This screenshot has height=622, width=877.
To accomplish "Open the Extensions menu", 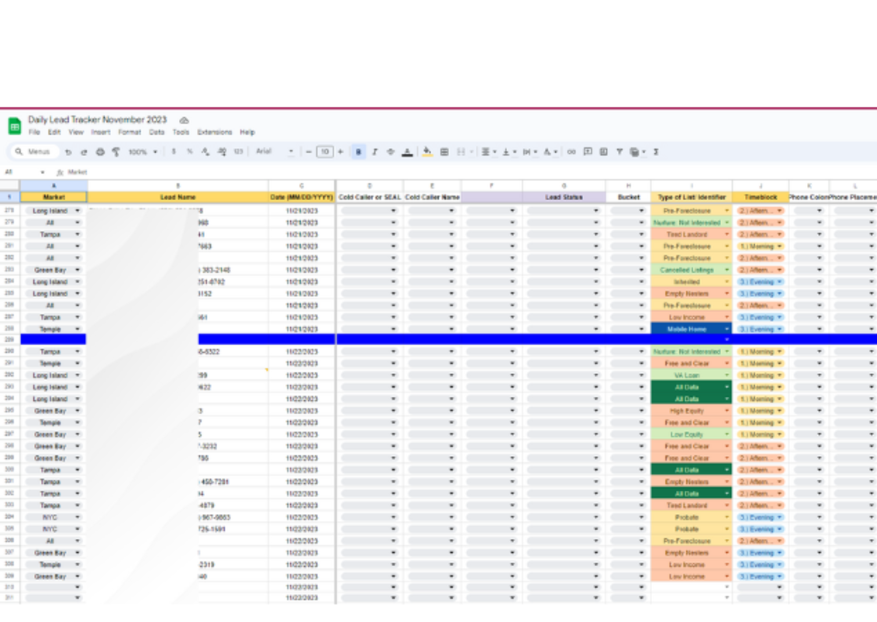I will click(x=214, y=132).
